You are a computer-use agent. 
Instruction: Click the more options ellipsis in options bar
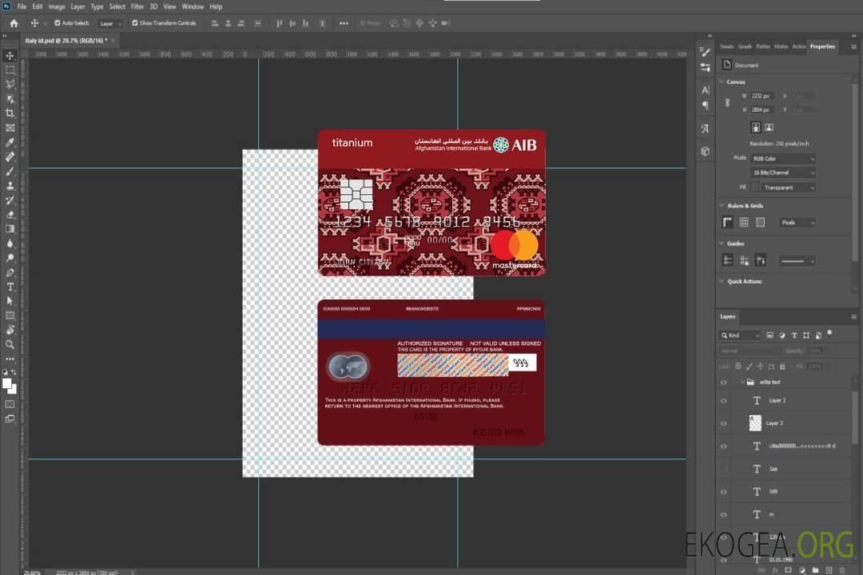pyautogui.click(x=344, y=23)
